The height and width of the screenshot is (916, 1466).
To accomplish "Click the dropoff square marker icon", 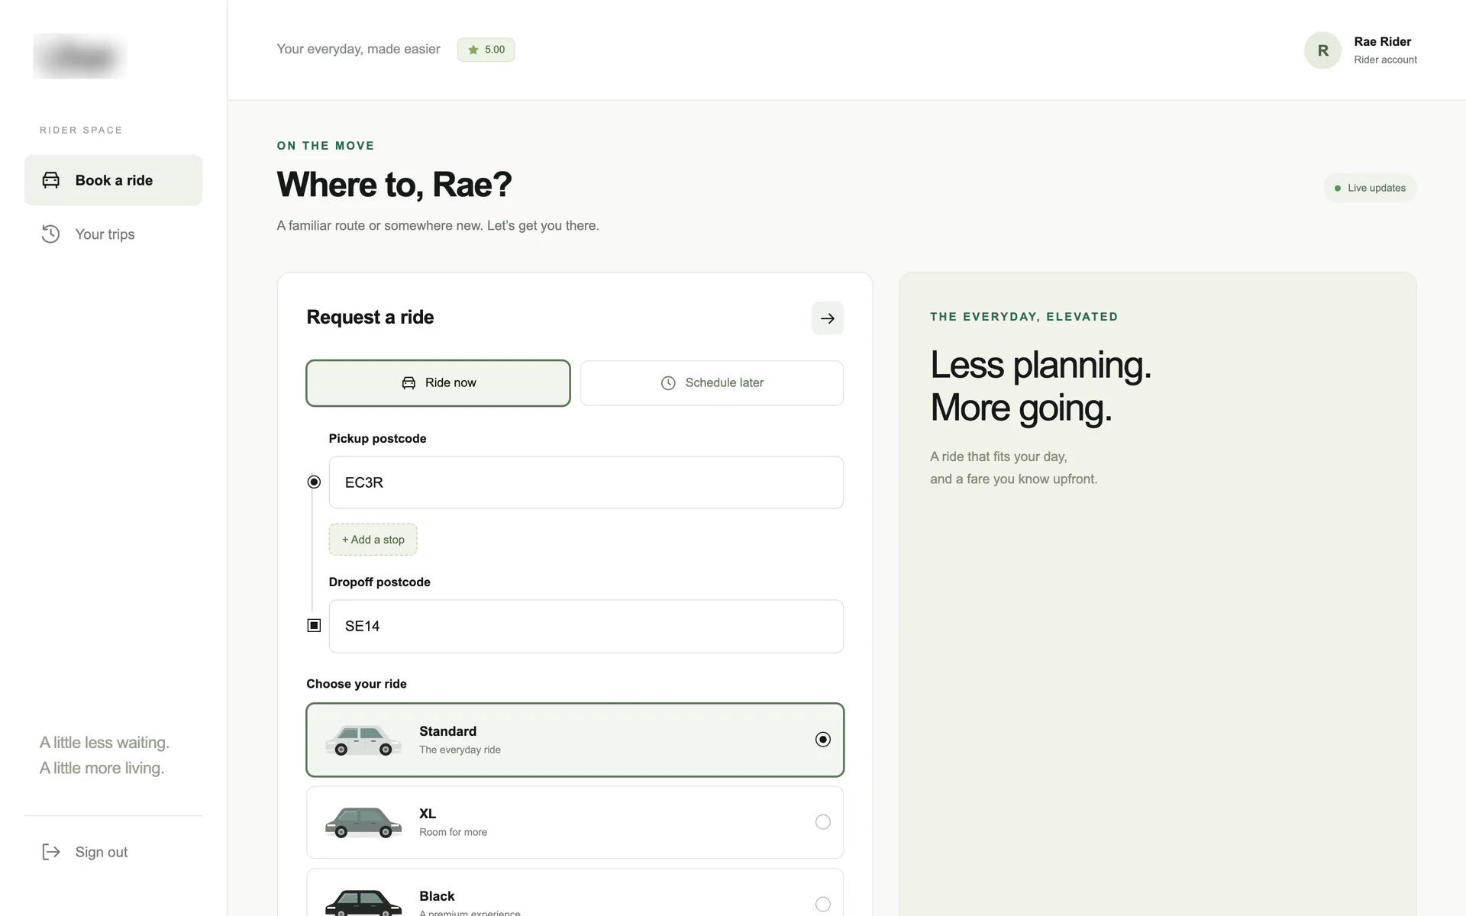I will (314, 625).
